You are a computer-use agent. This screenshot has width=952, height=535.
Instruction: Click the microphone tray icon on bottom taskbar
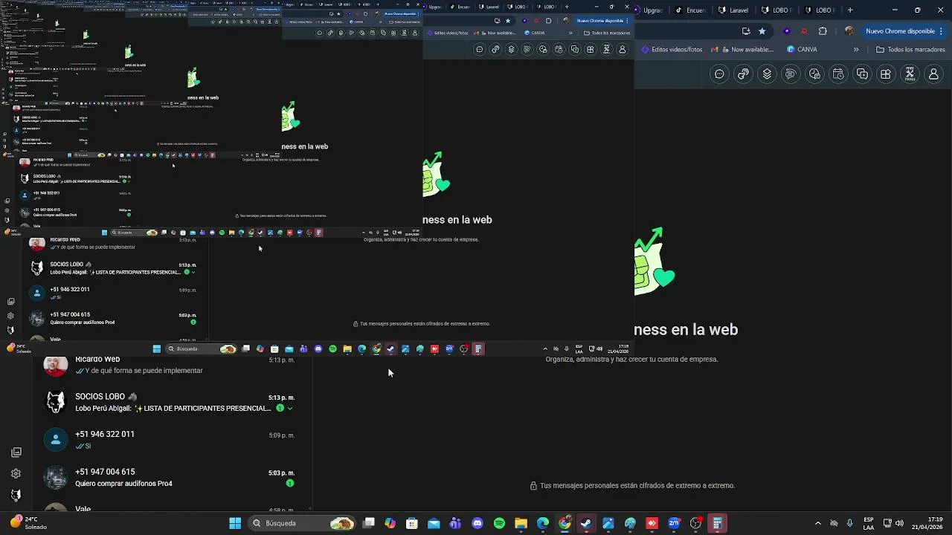point(849,523)
